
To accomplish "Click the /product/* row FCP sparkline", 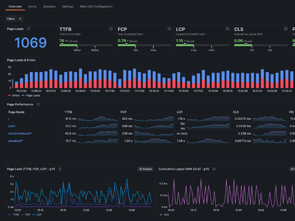I will [x=154, y=141].
